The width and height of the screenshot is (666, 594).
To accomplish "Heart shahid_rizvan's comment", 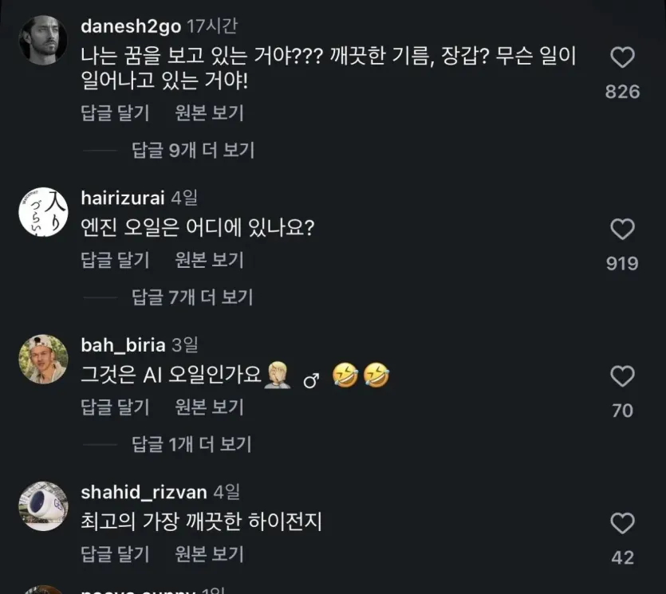I will (x=622, y=523).
